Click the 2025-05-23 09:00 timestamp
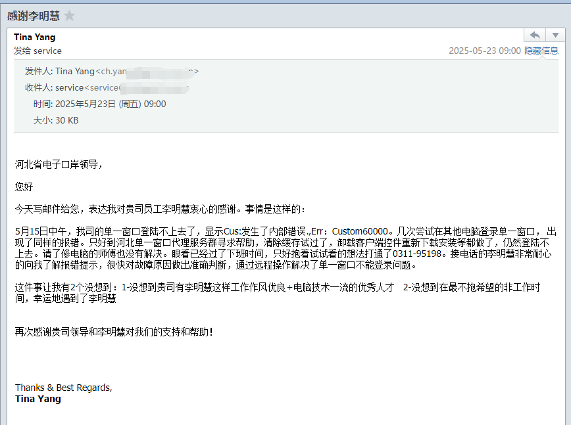This screenshot has width=571, height=425. click(485, 51)
